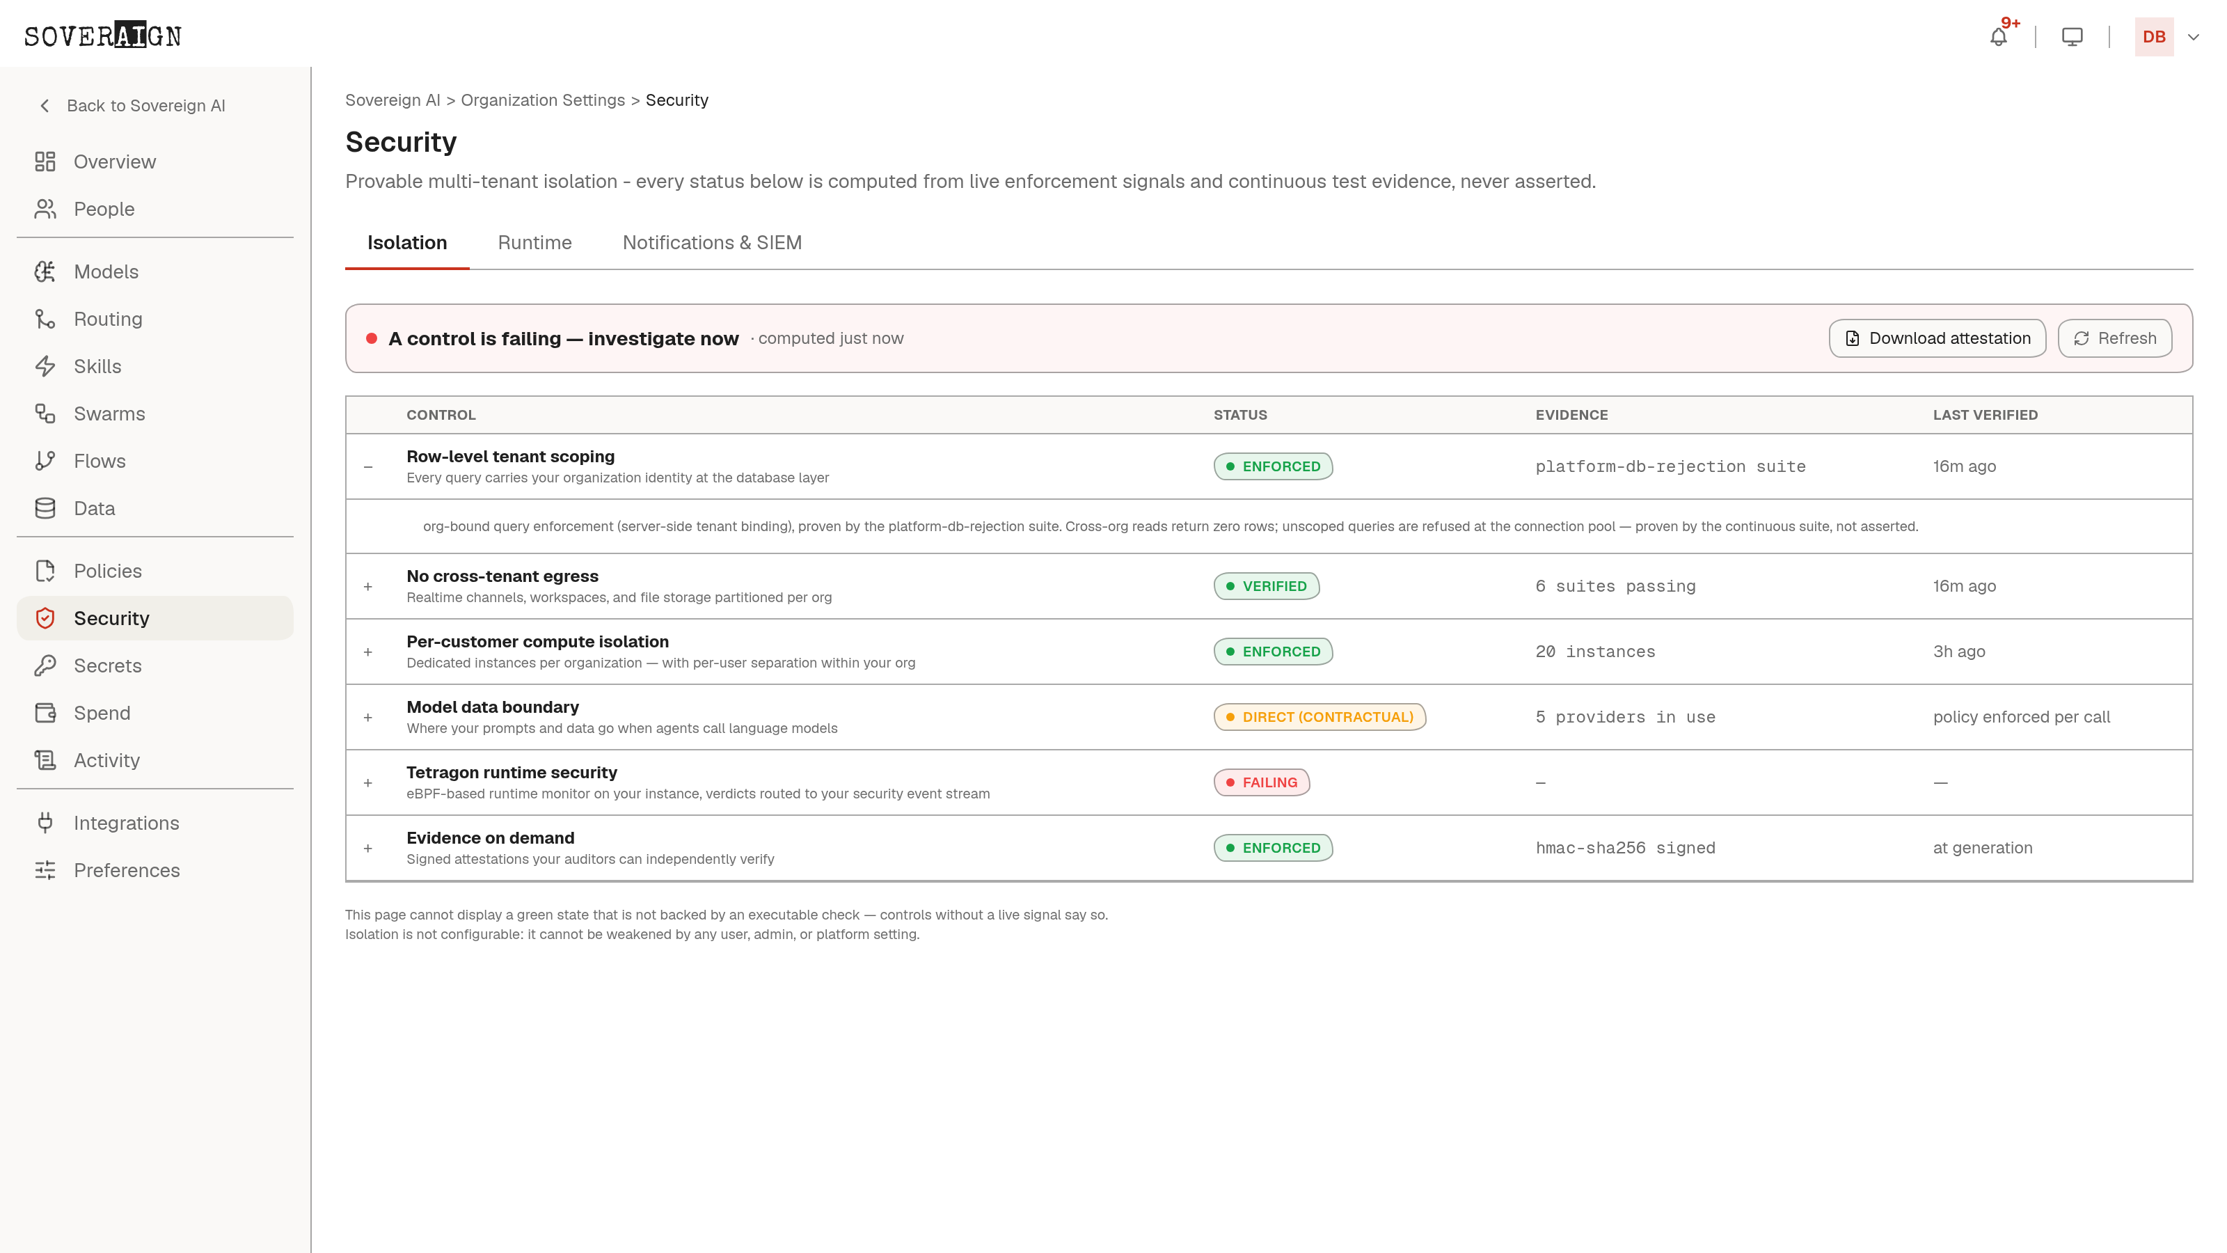Click '5 providers in use' evidence cell

(1625, 717)
